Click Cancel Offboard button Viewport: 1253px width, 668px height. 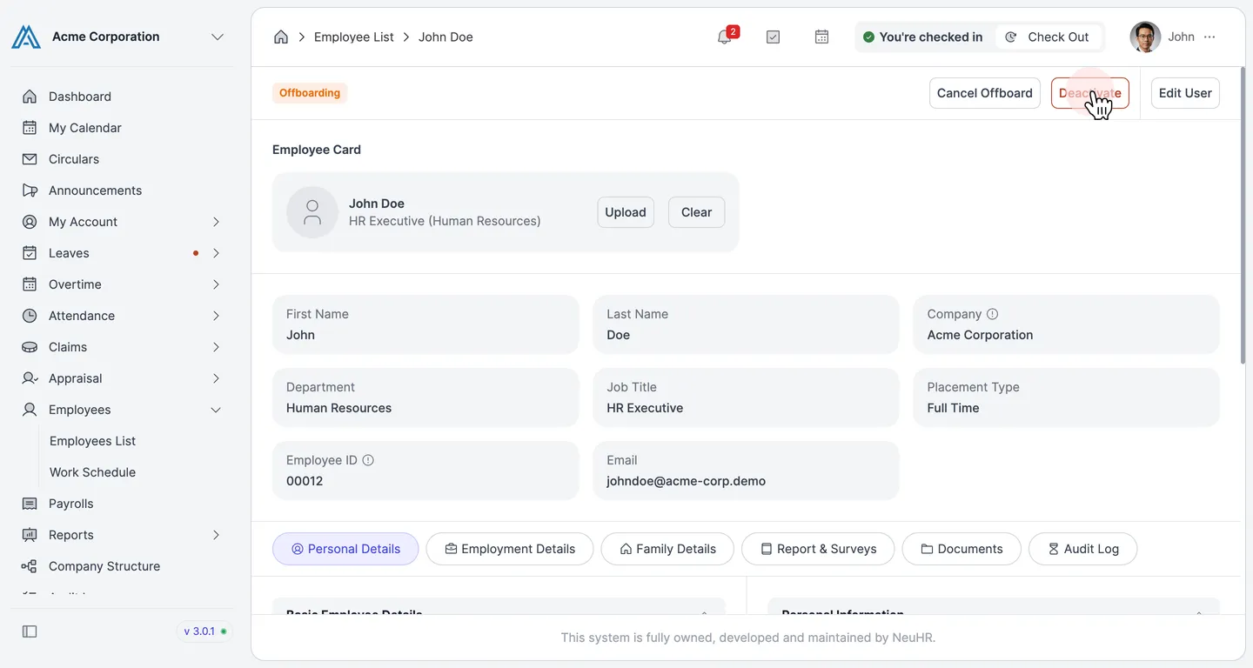[x=984, y=93]
